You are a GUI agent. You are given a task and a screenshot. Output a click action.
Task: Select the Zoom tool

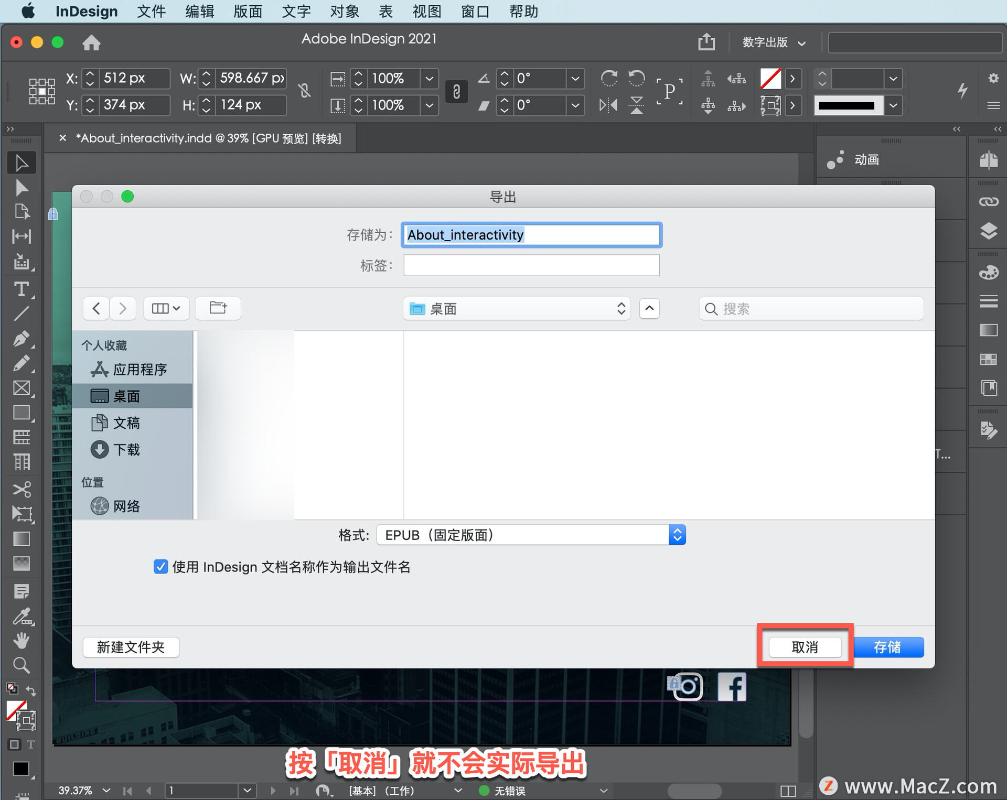pos(22,665)
